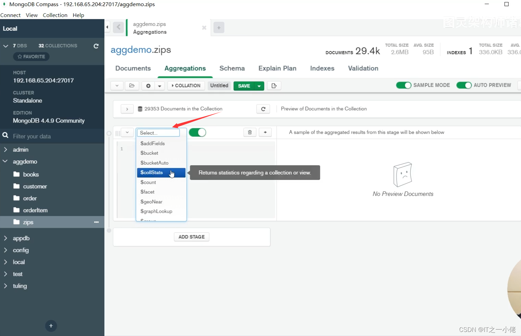Expand the appdb database
The height and width of the screenshot is (336, 521).
point(5,238)
